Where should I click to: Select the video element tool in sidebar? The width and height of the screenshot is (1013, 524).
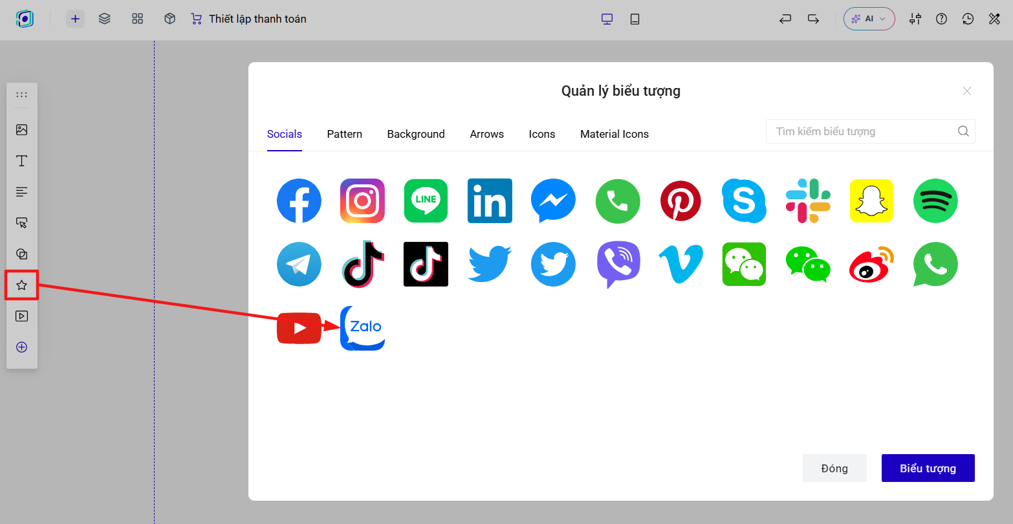pyautogui.click(x=22, y=316)
